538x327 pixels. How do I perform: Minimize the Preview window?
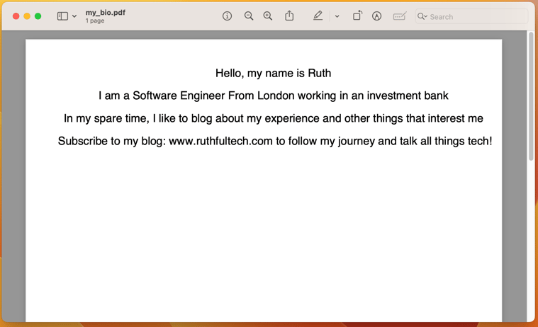point(27,16)
